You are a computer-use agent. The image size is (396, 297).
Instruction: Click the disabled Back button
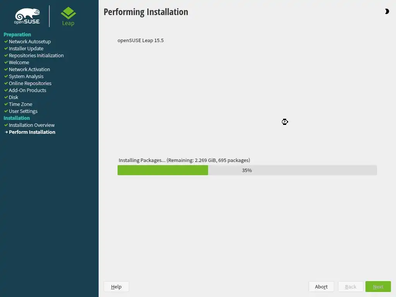point(350,287)
